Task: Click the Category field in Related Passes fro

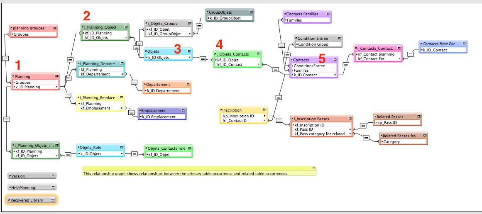Action: coord(404,142)
